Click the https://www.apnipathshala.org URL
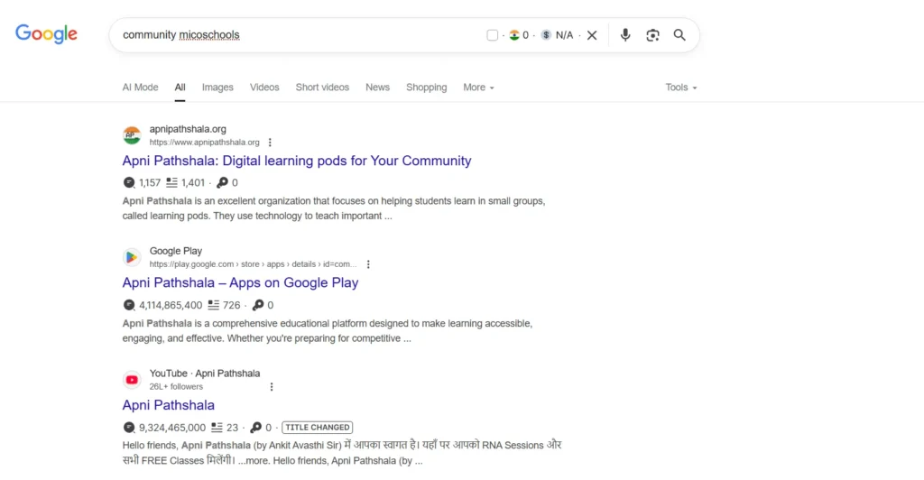This screenshot has width=924, height=480. (x=205, y=143)
